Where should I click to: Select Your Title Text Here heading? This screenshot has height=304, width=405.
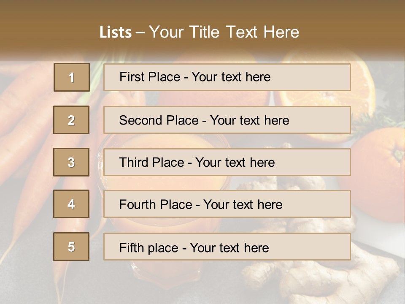pos(224,32)
